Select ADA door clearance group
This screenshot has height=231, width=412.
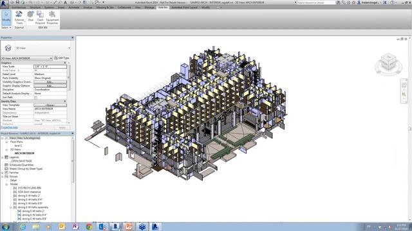coord(29,192)
